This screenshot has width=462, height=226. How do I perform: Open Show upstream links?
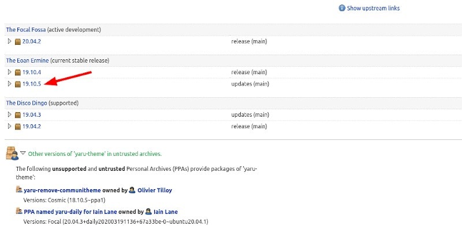click(373, 8)
